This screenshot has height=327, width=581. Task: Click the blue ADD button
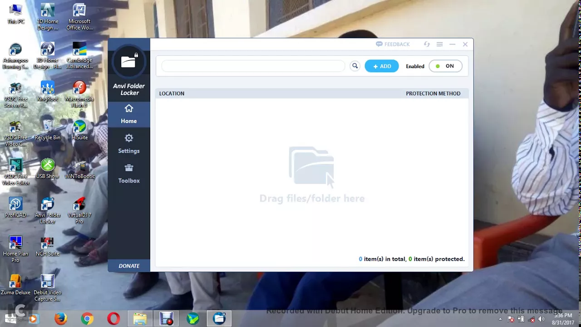coord(382,66)
